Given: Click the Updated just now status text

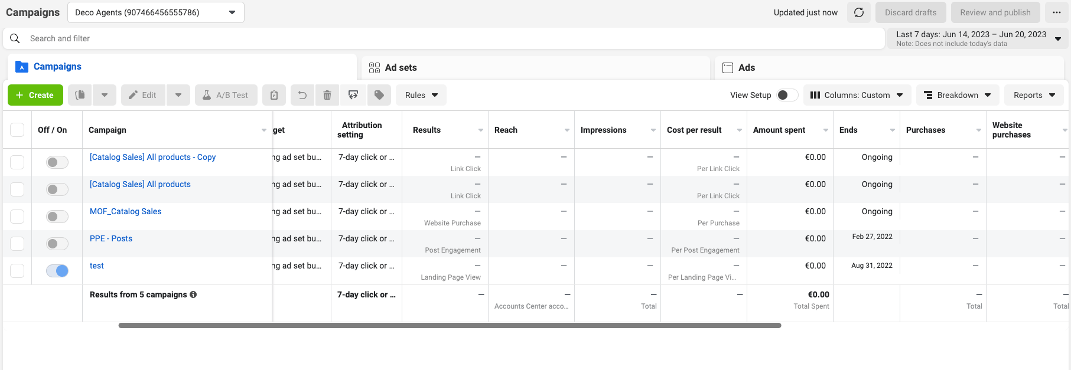Looking at the screenshot, I should 806,12.
